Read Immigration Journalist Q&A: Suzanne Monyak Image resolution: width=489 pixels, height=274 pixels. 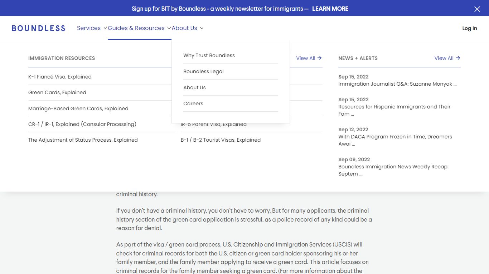(x=397, y=84)
